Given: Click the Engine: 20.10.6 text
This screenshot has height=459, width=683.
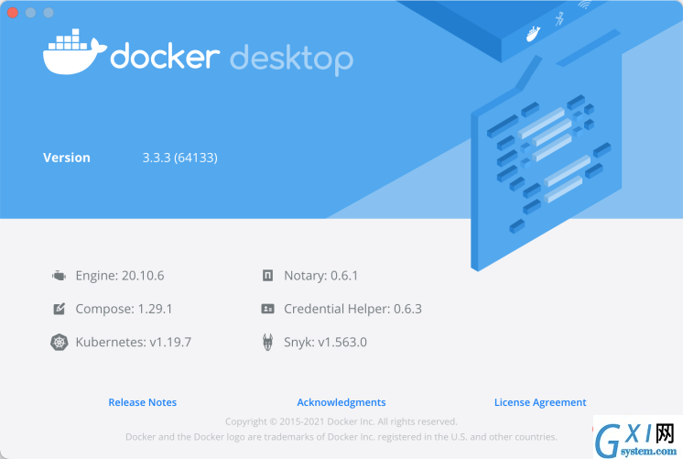Looking at the screenshot, I should (120, 276).
